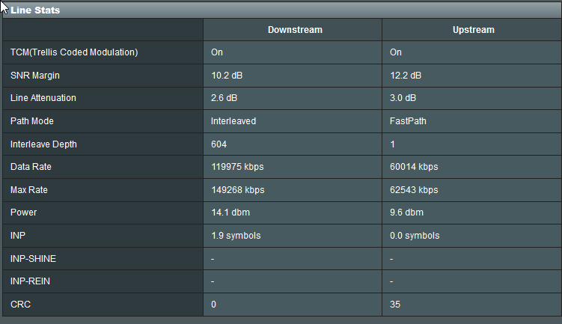Image resolution: width=562 pixels, height=324 pixels.
Task: Select the upstream SNR Margin value 12.2 dB
Action: [406, 76]
